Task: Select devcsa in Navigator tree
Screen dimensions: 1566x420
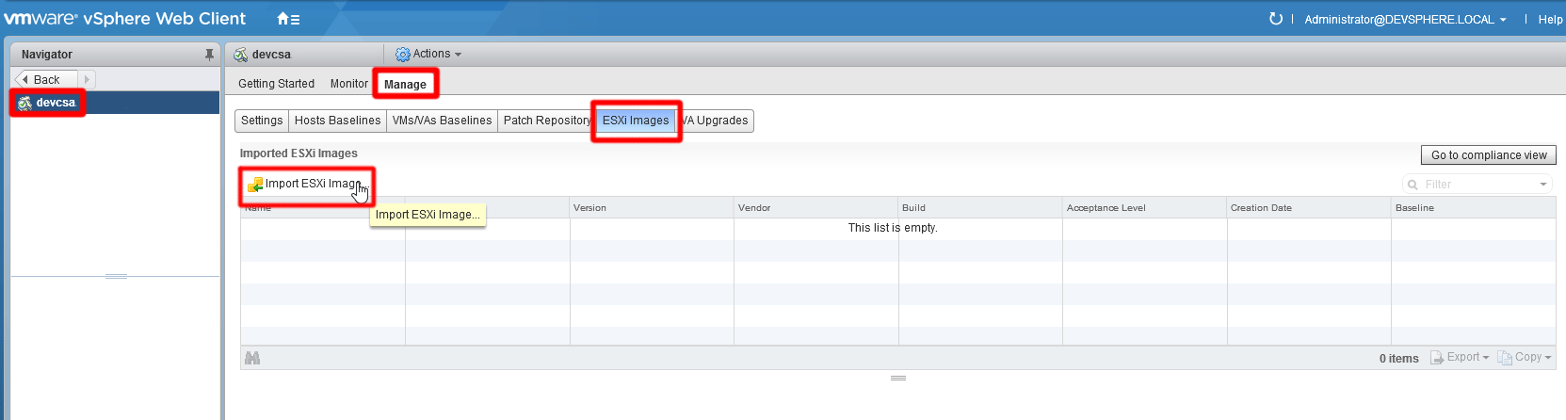Action: pyautogui.click(x=115, y=103)
